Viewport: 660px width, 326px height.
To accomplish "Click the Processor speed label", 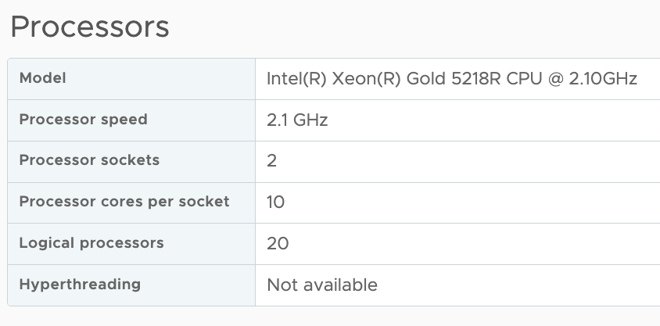I will (83, 120).
